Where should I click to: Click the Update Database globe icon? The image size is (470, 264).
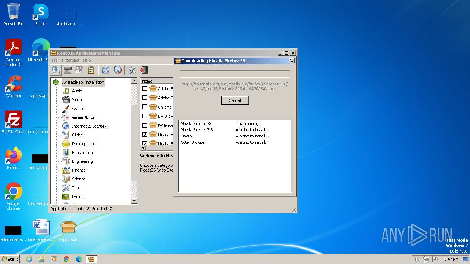click(x=117, y=70)
